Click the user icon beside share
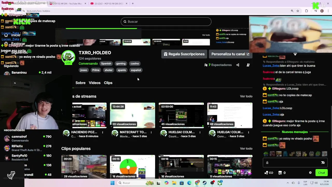 [x=248, y=65]
